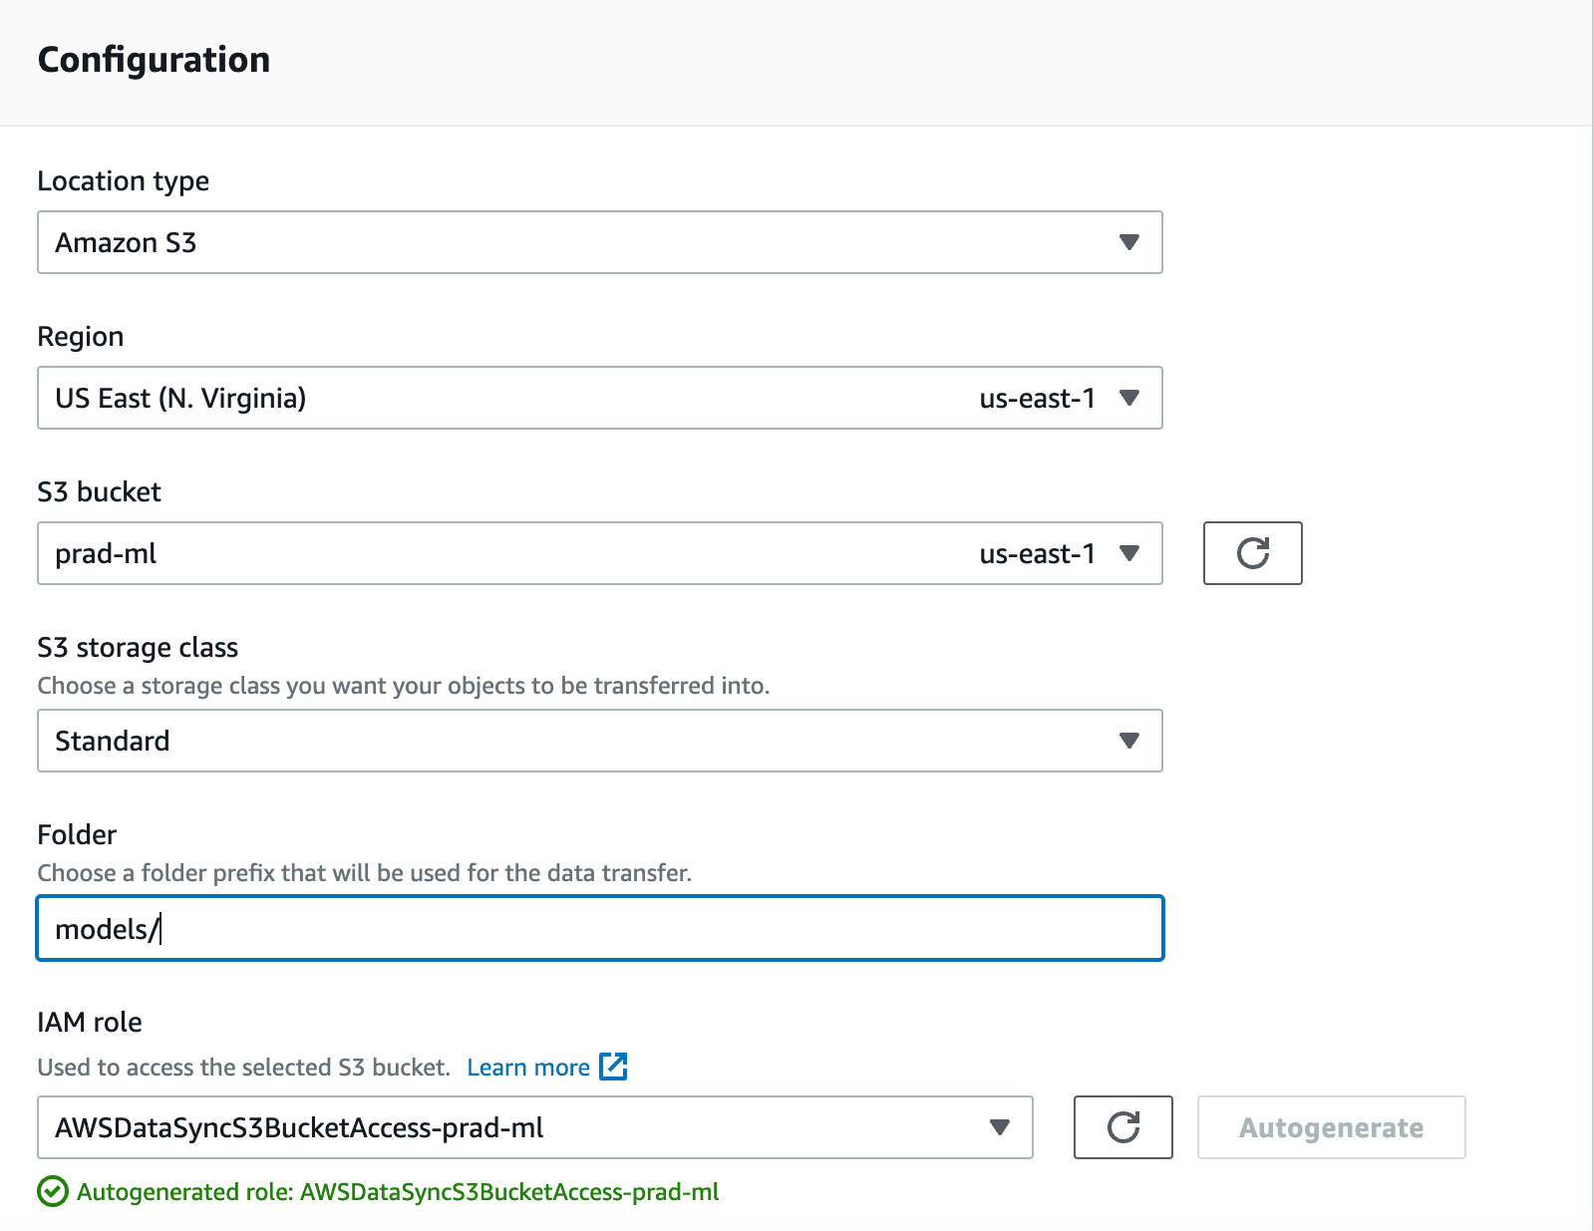Open the Region dropdown showing US East (N. Virginia)
The image size is (1594, 1231).
point(600,398)
